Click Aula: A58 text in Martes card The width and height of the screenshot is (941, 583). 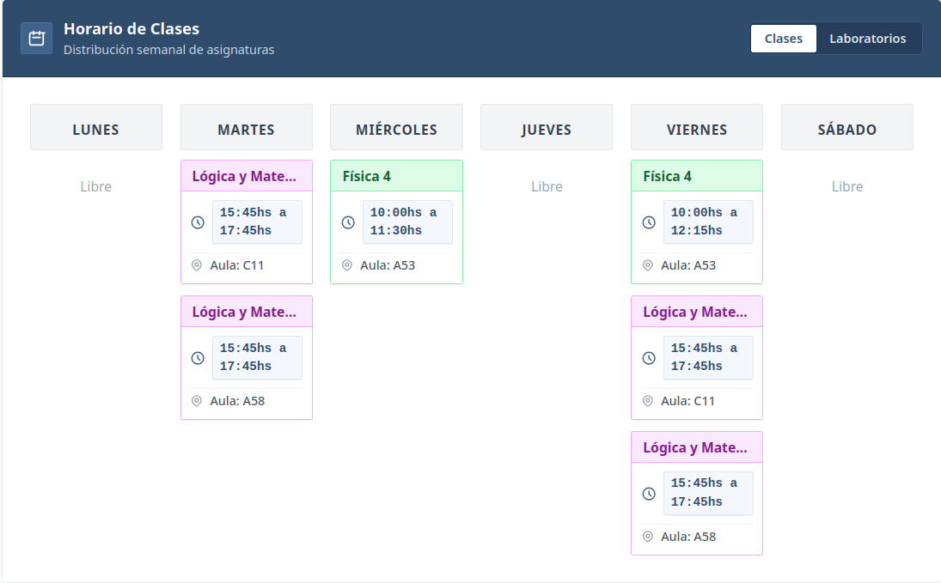[237, 401]
